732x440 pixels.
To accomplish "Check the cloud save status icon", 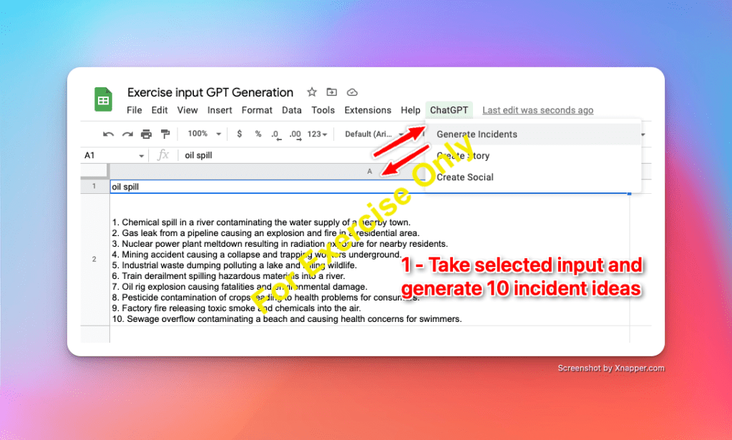I will [x=351, y=92].
